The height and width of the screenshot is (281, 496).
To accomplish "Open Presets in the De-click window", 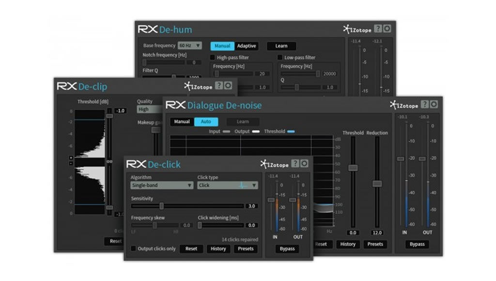I will coord(246,249).
